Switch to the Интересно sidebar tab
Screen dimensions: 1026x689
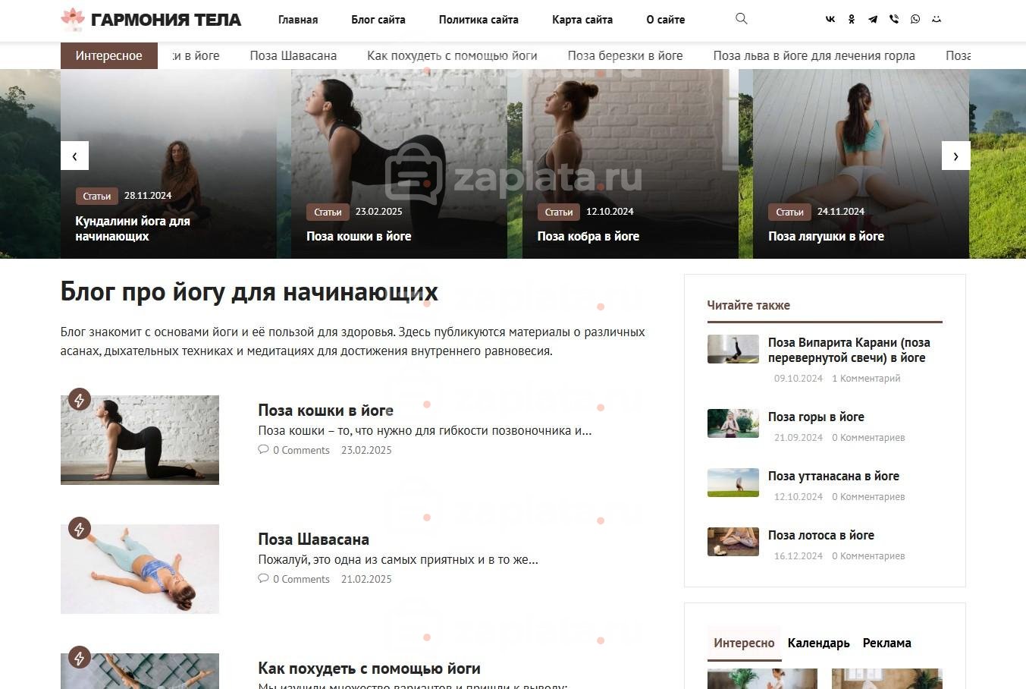point(744,643)
